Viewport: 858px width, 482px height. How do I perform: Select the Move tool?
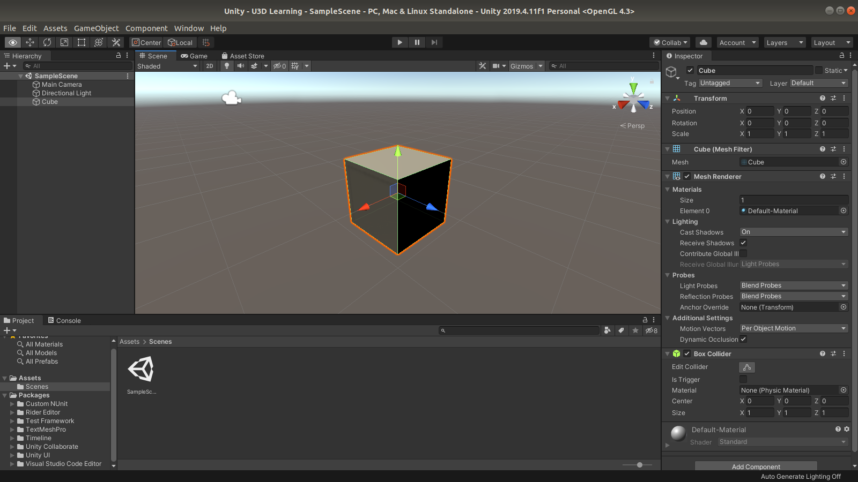coord(30,42)
